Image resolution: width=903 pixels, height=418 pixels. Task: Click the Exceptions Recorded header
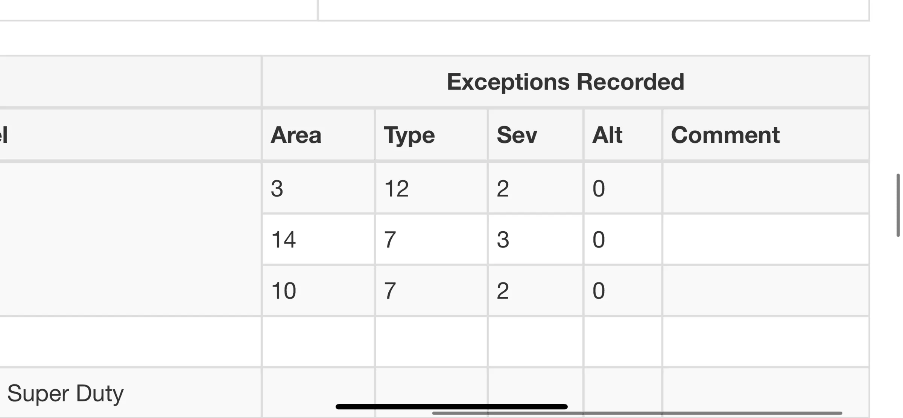click(x=565, y=82)
